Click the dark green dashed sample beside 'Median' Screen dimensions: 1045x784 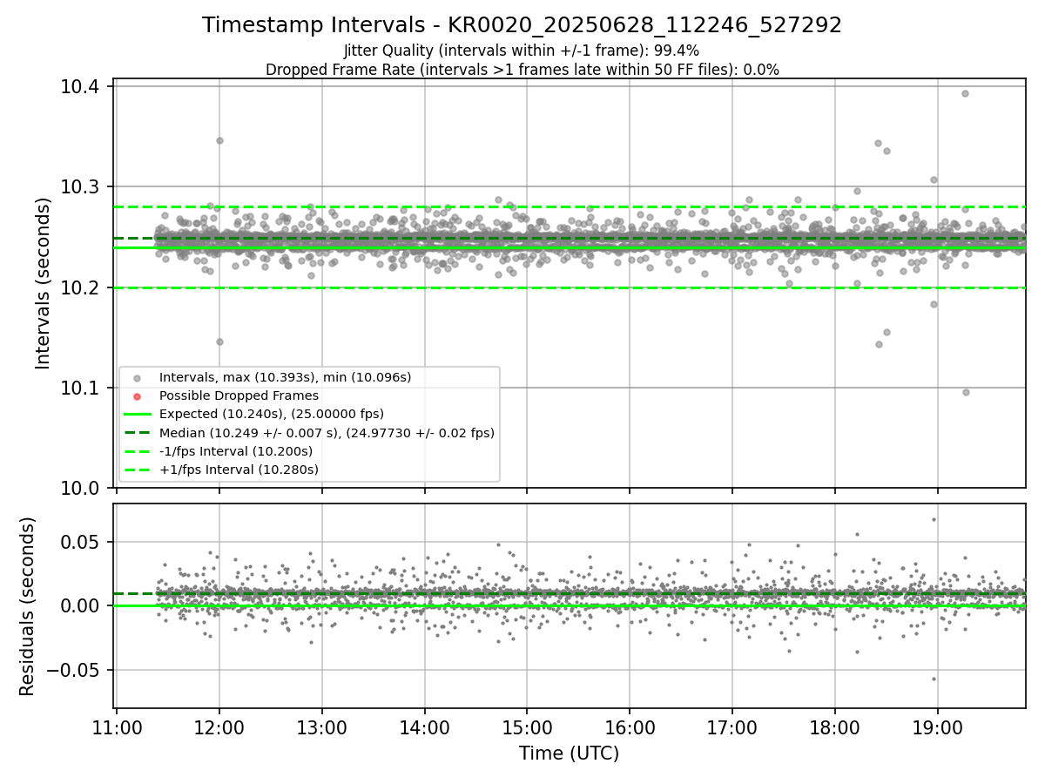[137, 433]
